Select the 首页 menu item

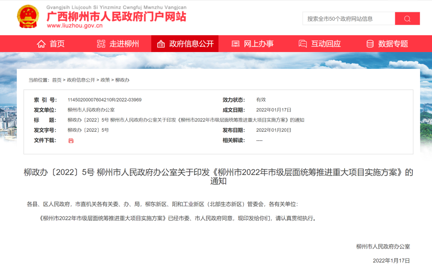56,44
